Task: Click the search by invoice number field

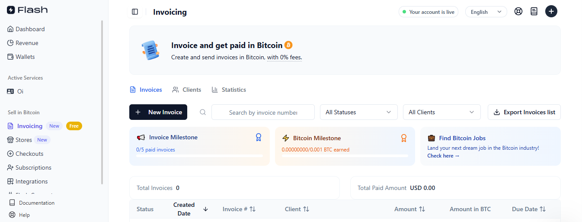Action: (263, 113)
